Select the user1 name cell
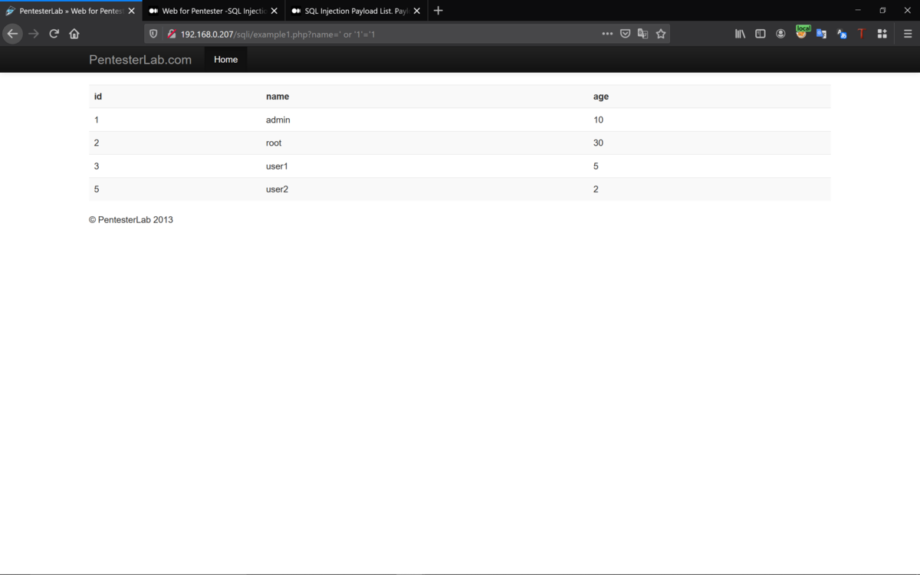 [277, 166]
